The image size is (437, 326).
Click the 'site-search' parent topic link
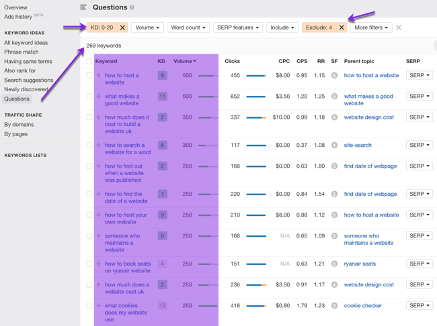pyautogui.click(x=359, y=145)
